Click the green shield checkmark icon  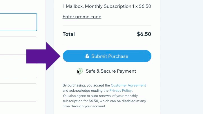click(80, 71)
